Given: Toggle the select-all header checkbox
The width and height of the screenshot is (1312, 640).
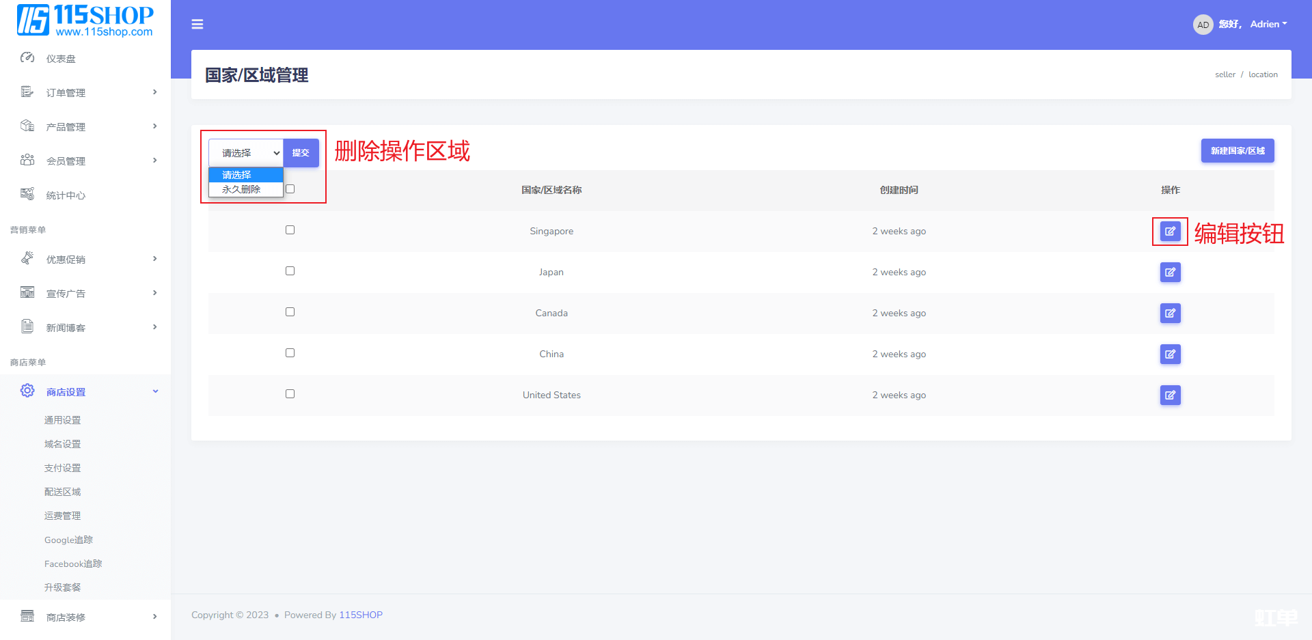Looking at the screenshot, I should click(x=290, y=189).
